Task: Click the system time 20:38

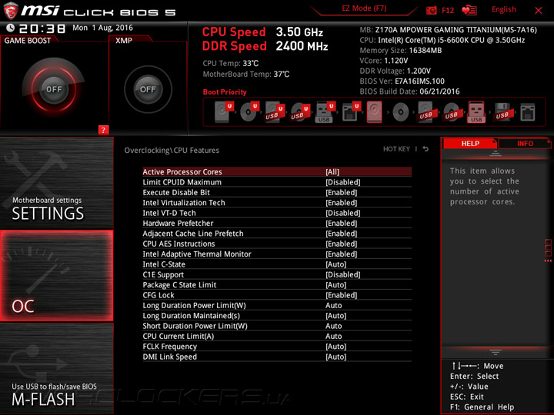Action: pos(42,28)
